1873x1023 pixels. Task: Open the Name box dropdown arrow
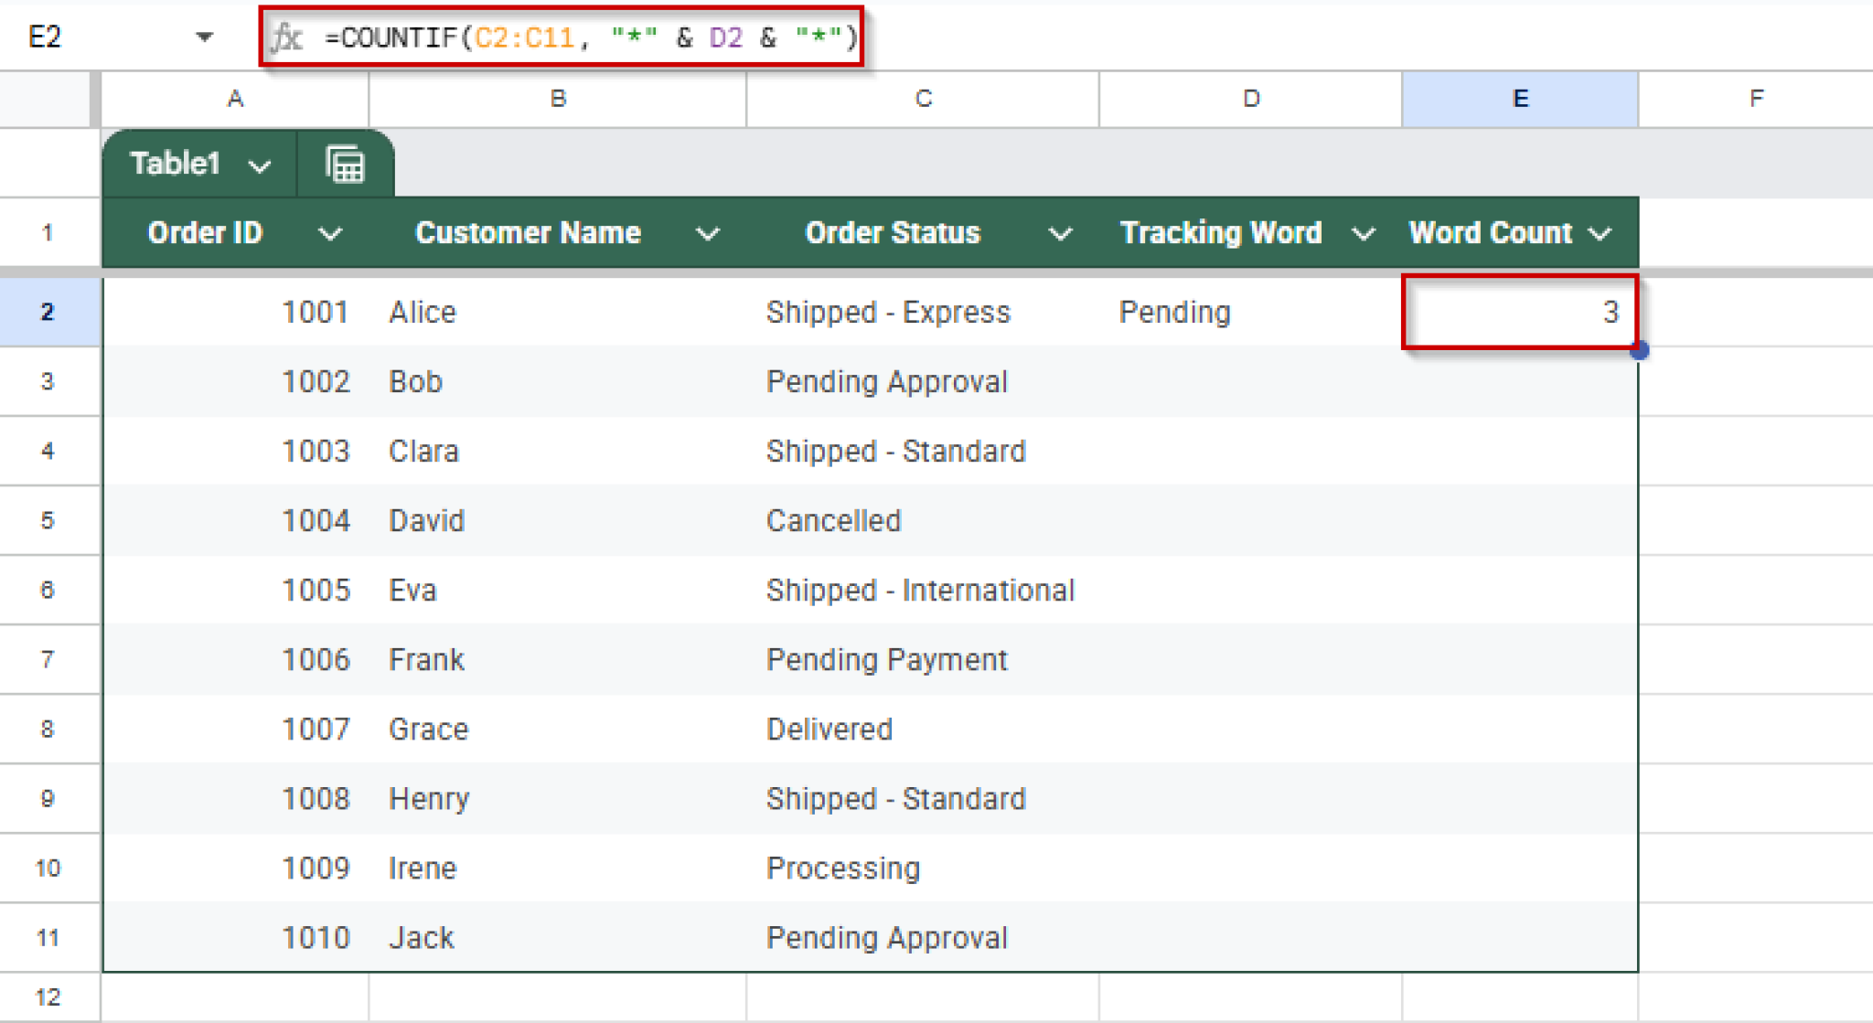[205, 37]
